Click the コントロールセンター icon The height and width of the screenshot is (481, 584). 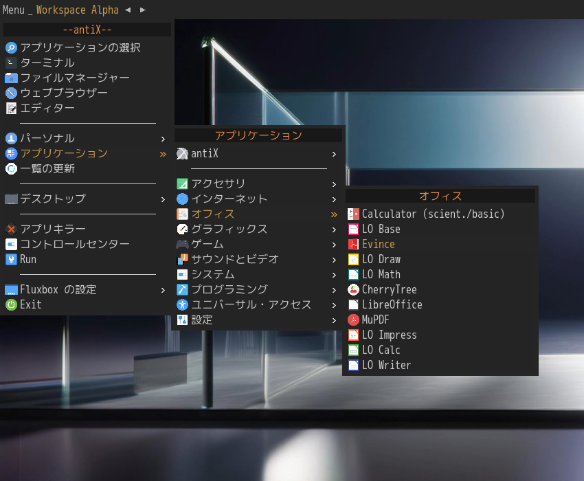click(11, 244)
